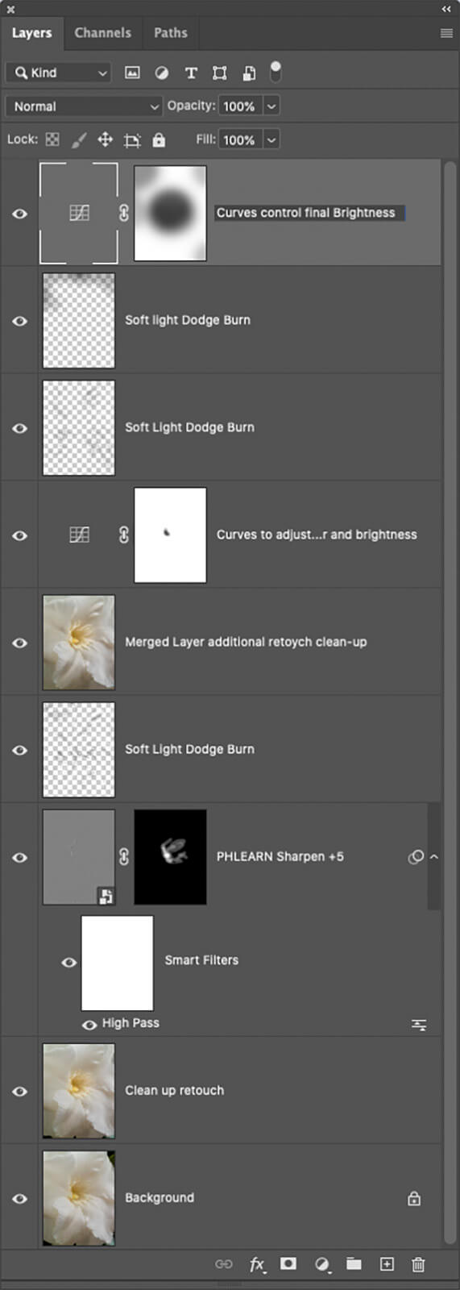Add layer mask icon

(288, 1263)
